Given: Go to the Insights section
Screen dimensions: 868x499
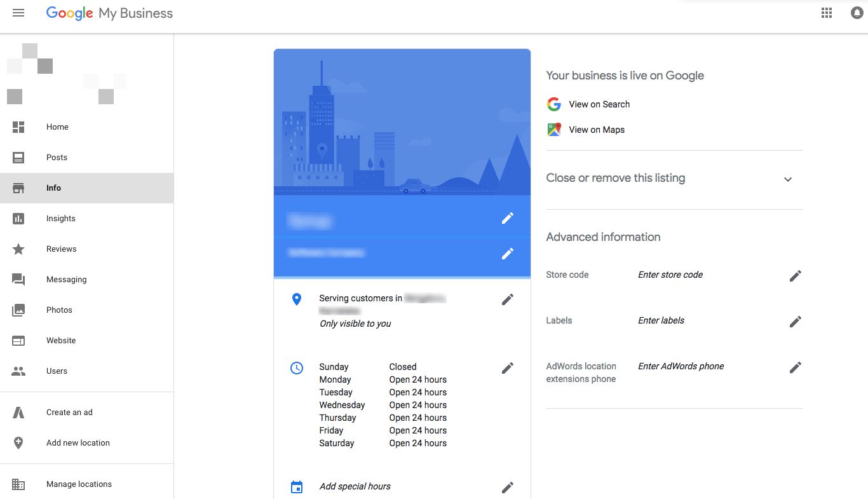Looking at the screenshot, I should pos(86,219).
